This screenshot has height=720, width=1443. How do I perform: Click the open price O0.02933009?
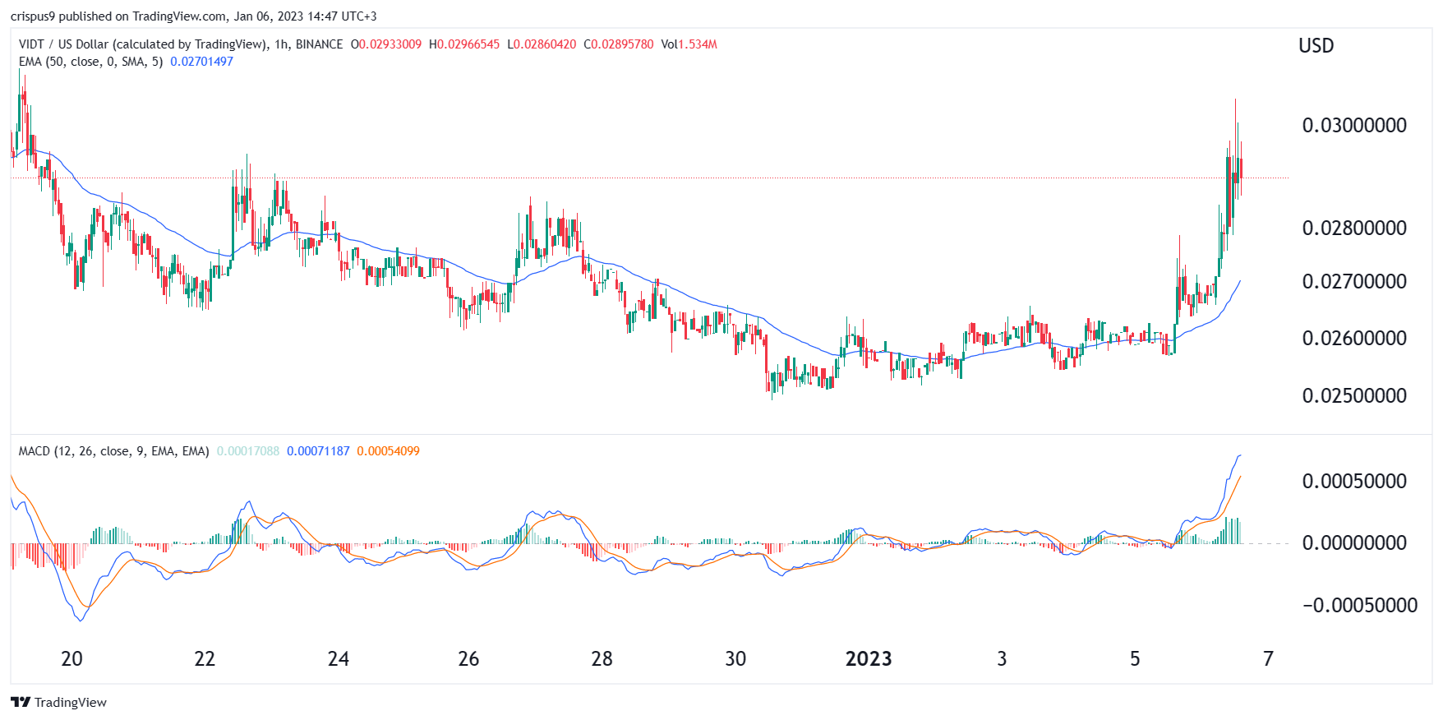click(x=386, y=44)
